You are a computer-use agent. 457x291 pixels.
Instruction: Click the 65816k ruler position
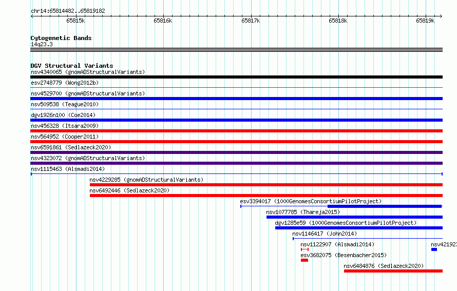point(163,21)
